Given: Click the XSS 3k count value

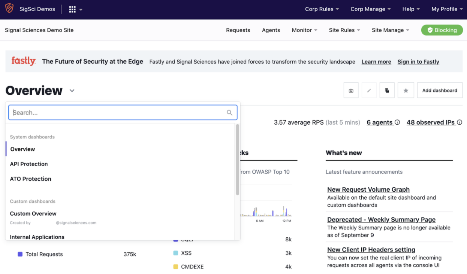Looking at the screenshot, I should pyautogui.click(x=289, y=253).
